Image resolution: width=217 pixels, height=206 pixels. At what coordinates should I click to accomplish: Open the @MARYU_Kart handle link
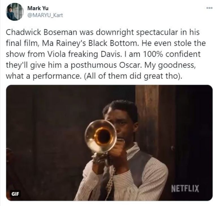click(45, 15)
